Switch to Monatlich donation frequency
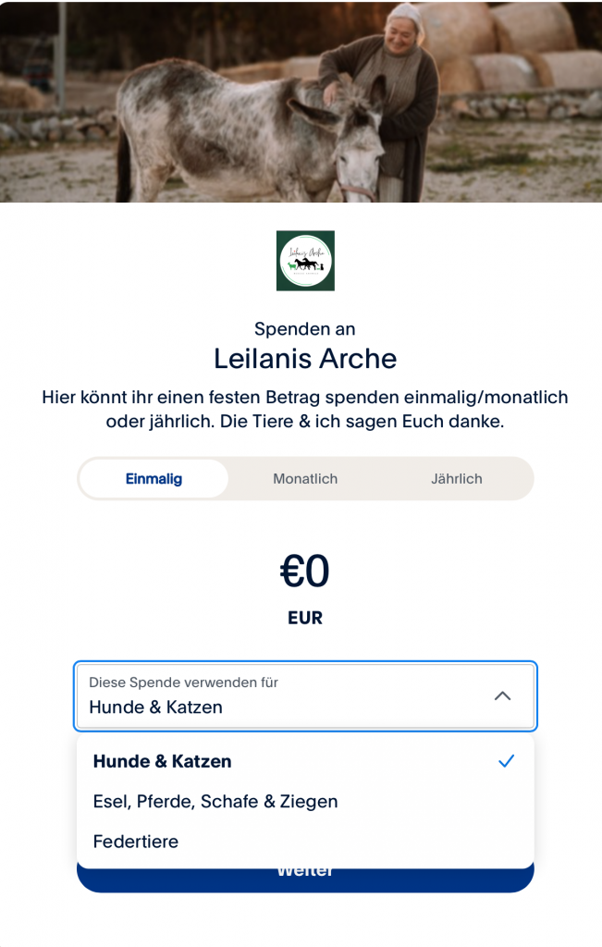Screen dimensions: 602x947 (305, 479)
